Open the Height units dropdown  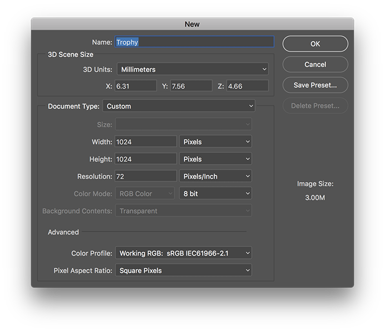pyautogui.click(x=215, y=159)
